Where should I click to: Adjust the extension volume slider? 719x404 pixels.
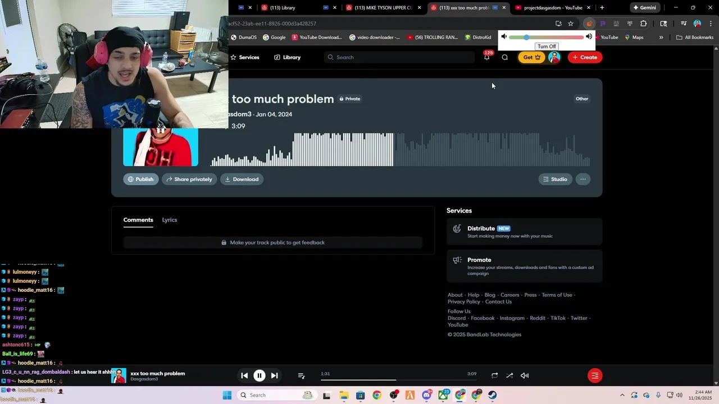(x=546, y=38)
